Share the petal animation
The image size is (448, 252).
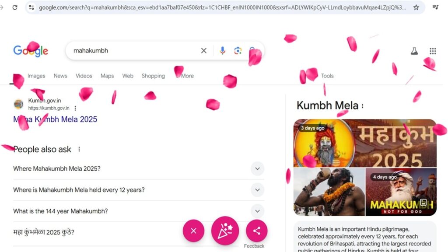coord(256,231)
